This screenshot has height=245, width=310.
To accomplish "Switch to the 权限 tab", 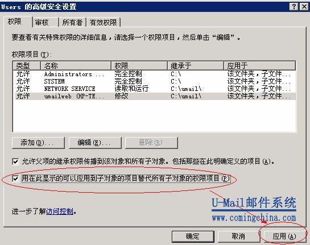I will [x=18, y=22].
